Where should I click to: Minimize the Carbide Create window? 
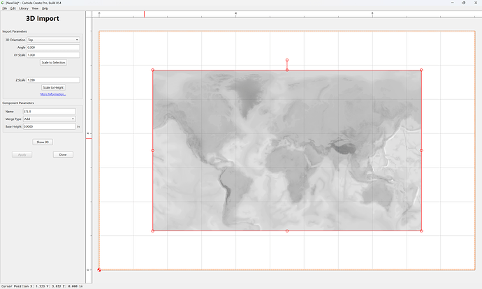(x=453, y=3)
